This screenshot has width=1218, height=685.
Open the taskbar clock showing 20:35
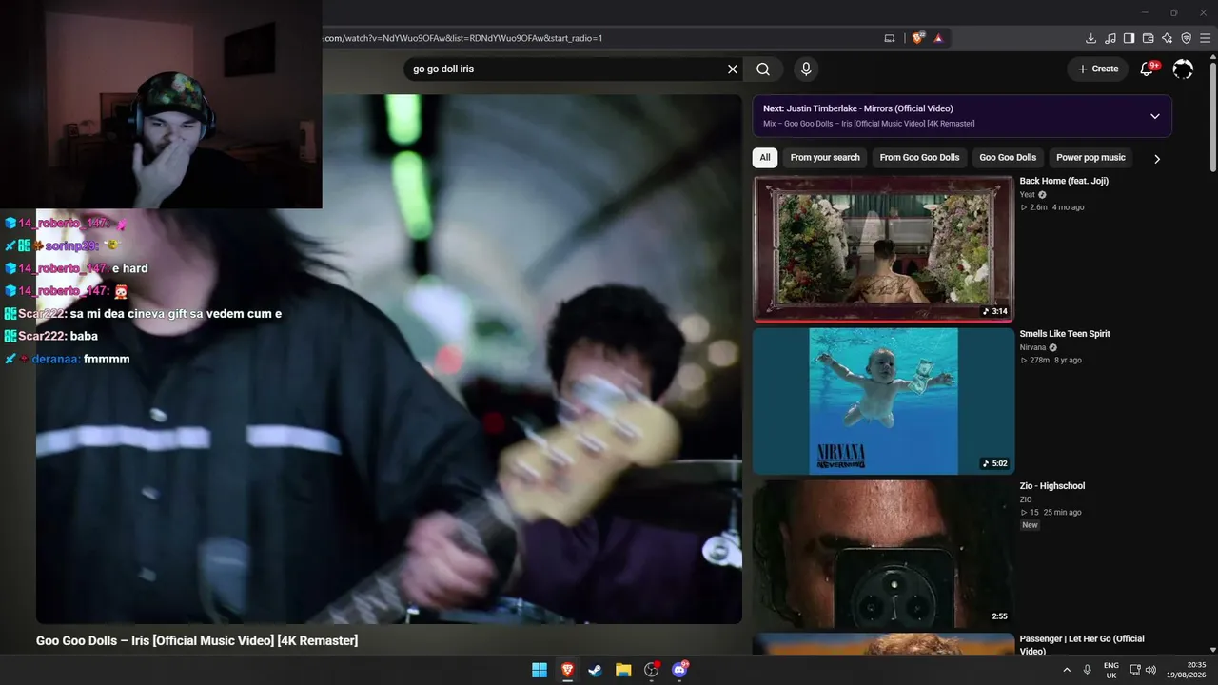(x=1189, y=670)
